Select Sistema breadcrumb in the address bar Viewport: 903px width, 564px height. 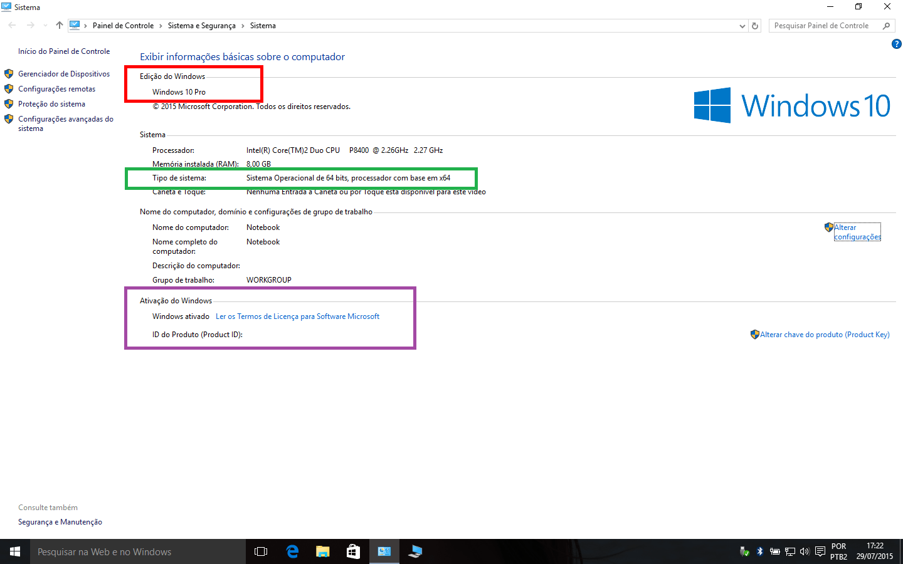pos(263,26)
